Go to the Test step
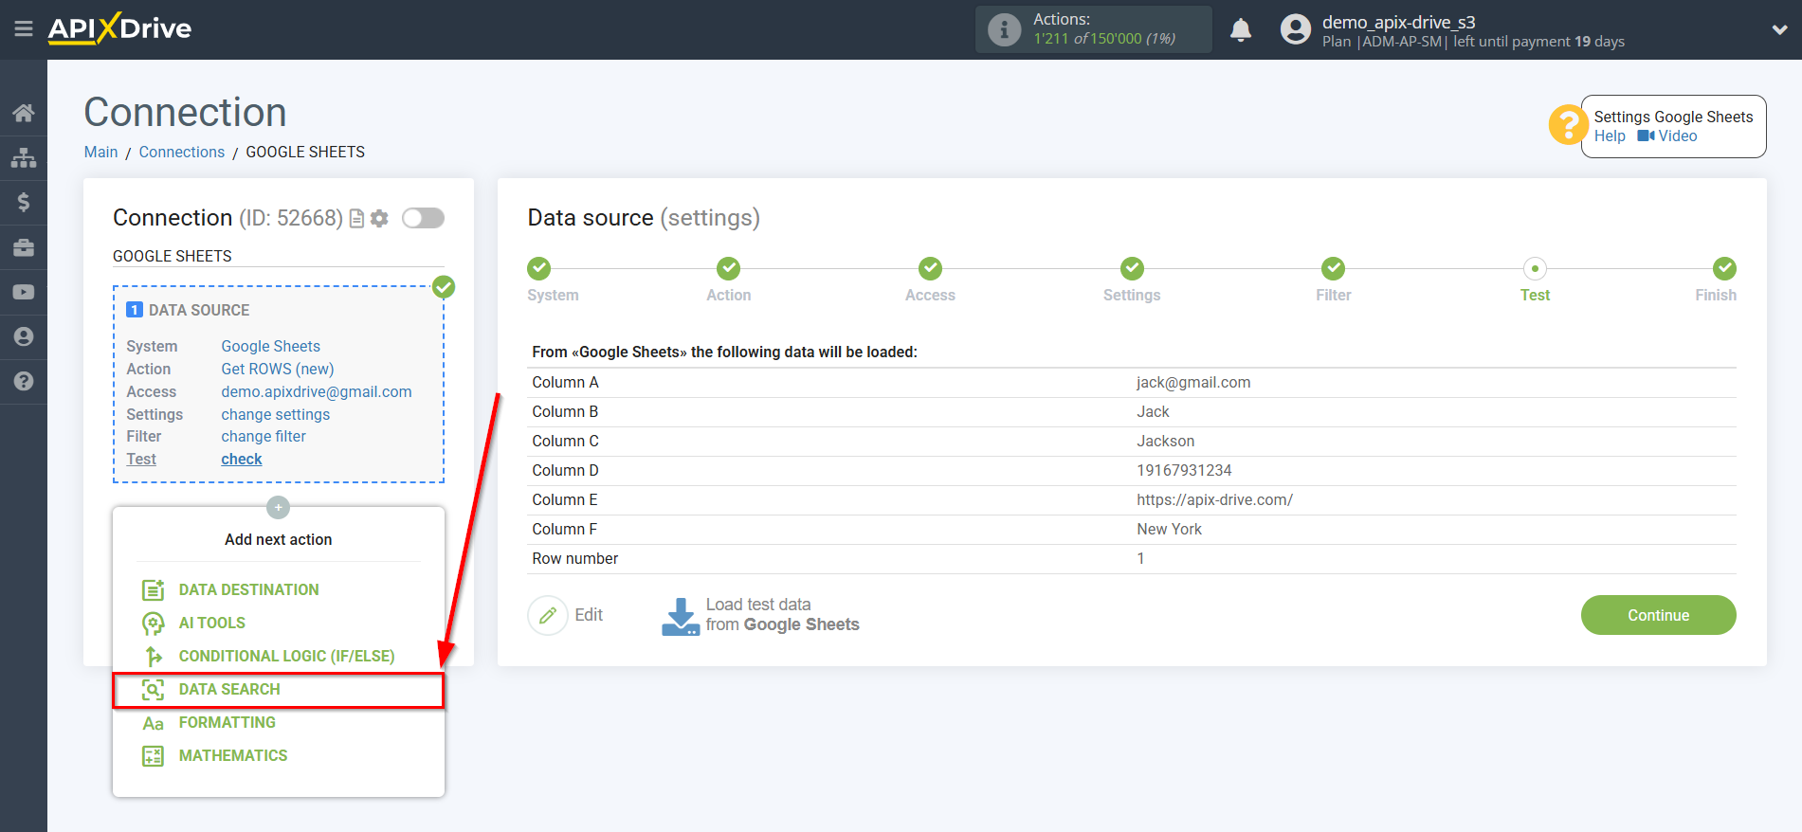Screen dimensions: 1802x832 1535,269
